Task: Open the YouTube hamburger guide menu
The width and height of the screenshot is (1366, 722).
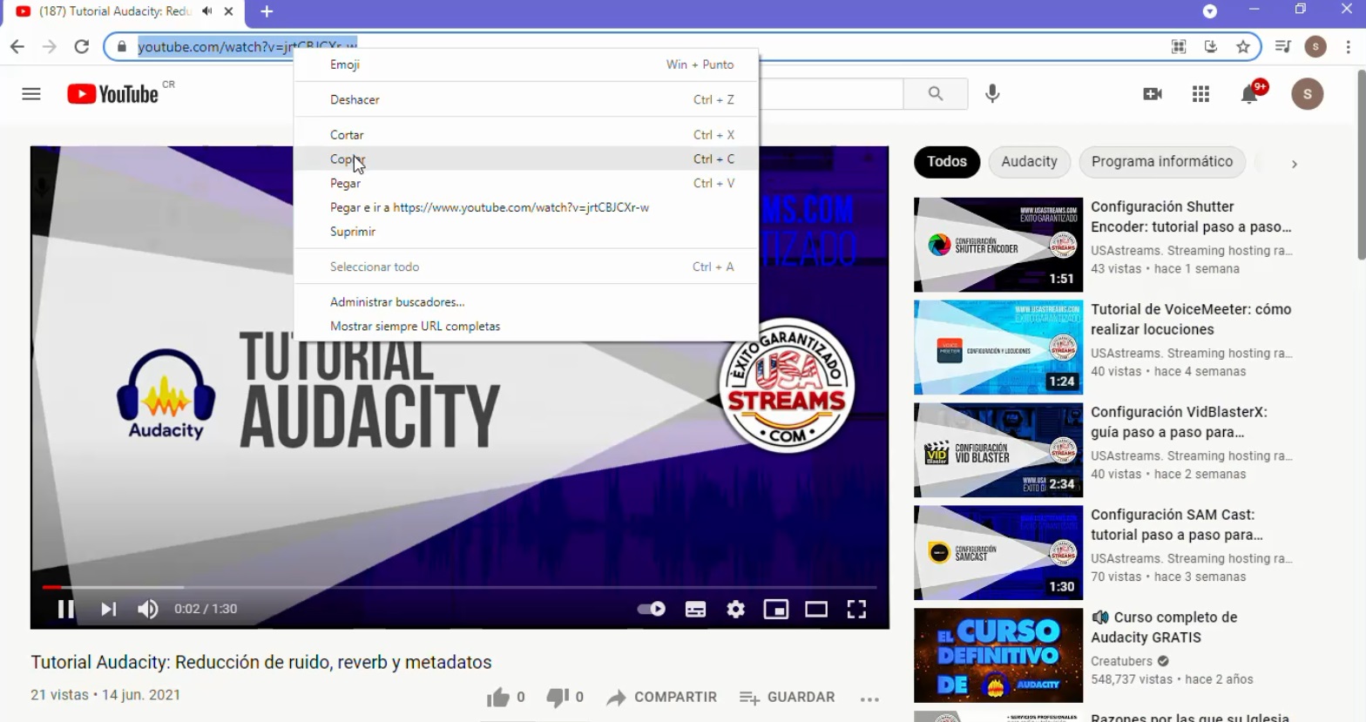Action: (31, 94)
